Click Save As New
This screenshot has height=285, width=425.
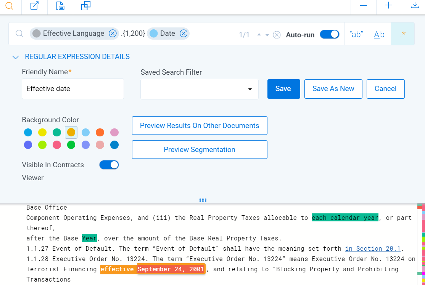coord(333,89)
